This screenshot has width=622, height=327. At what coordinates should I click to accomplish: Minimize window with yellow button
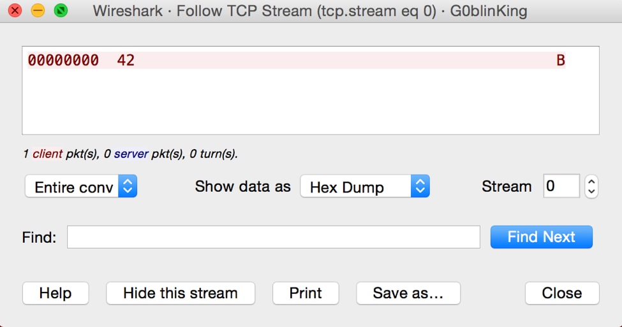click(x=38, y=10)
